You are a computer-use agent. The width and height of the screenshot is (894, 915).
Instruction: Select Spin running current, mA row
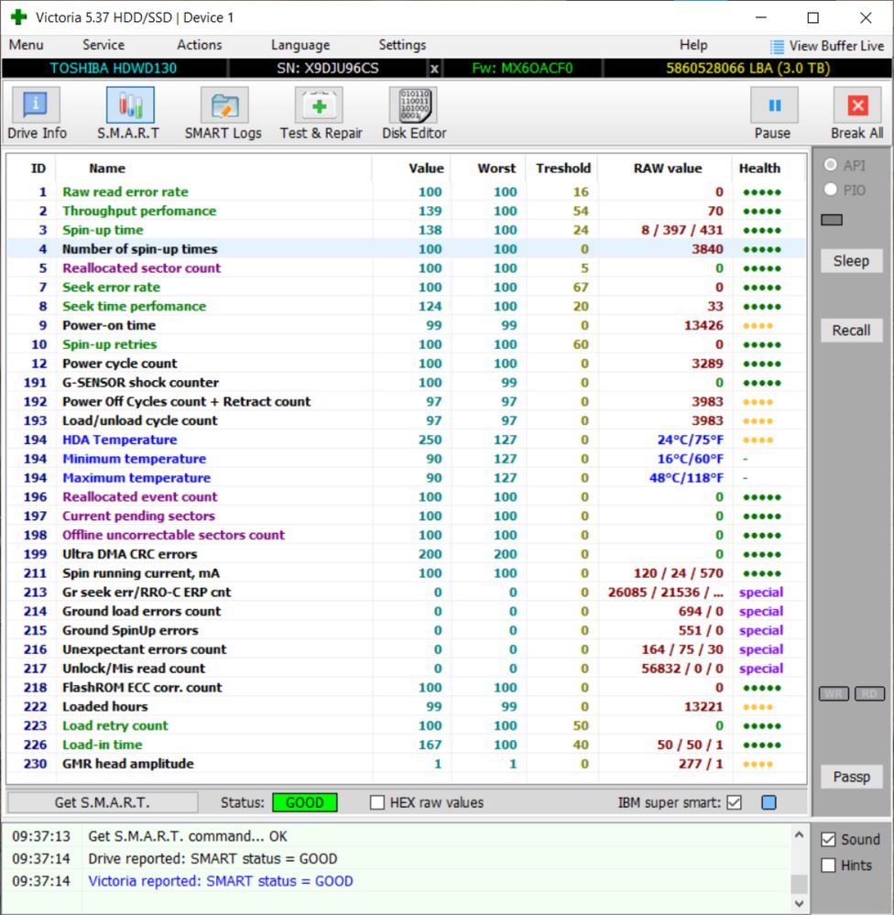point(406,573)
